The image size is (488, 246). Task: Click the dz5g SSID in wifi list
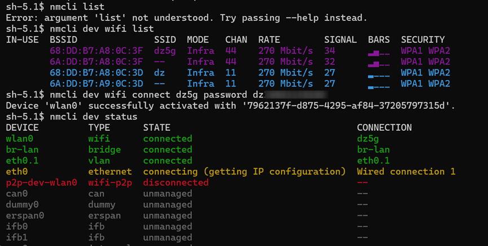point(165,51)
